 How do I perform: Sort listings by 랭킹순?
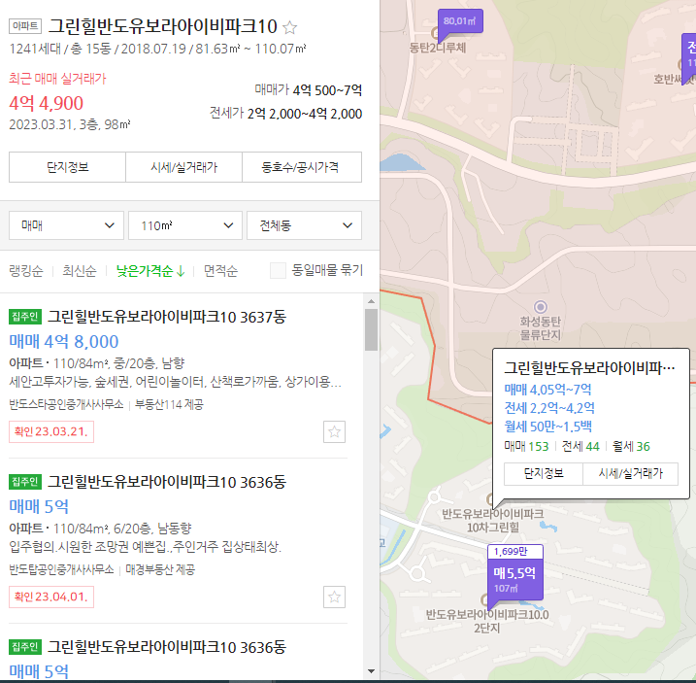point(26,271)
